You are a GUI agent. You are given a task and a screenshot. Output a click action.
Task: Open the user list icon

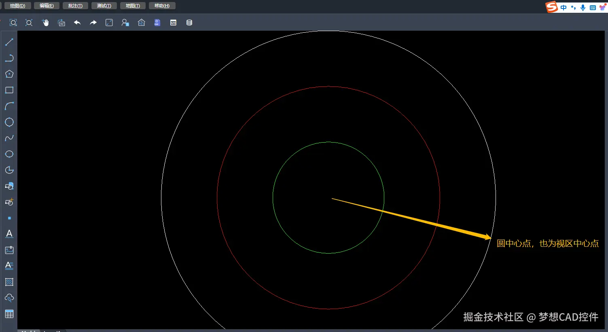pos(125,23)
